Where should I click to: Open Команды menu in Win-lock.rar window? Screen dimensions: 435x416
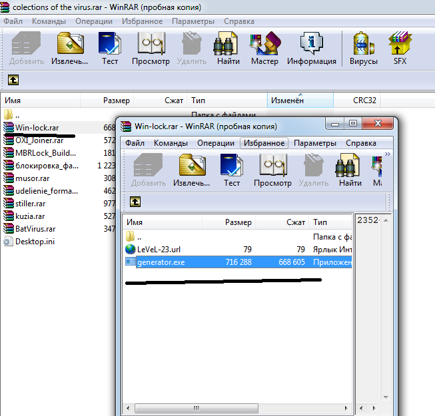click(x=171, y=143)
